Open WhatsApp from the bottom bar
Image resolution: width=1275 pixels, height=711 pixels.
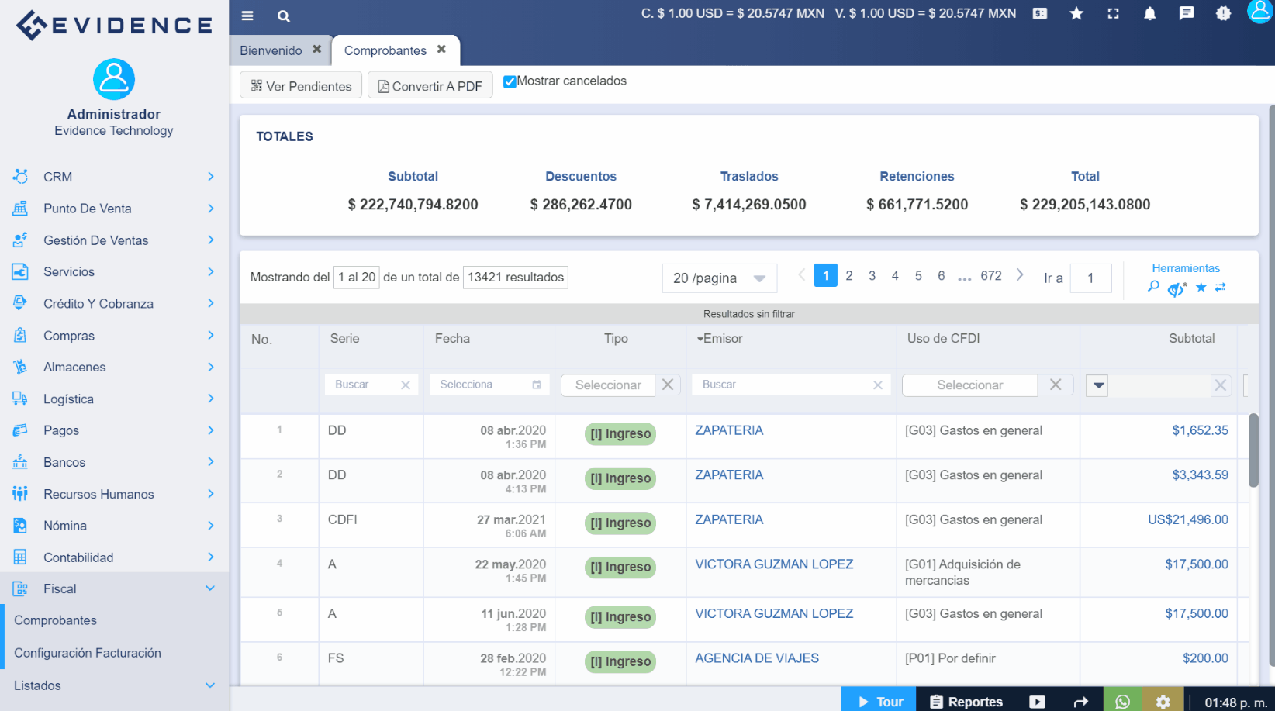(x=1122, y=702)
